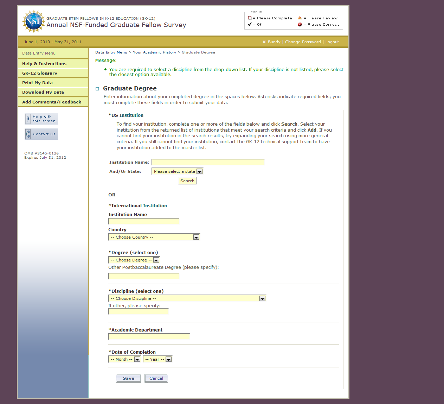Click the question mark help icon
The height and width of the screenshot is (404, 444).
tap(28, 119)
